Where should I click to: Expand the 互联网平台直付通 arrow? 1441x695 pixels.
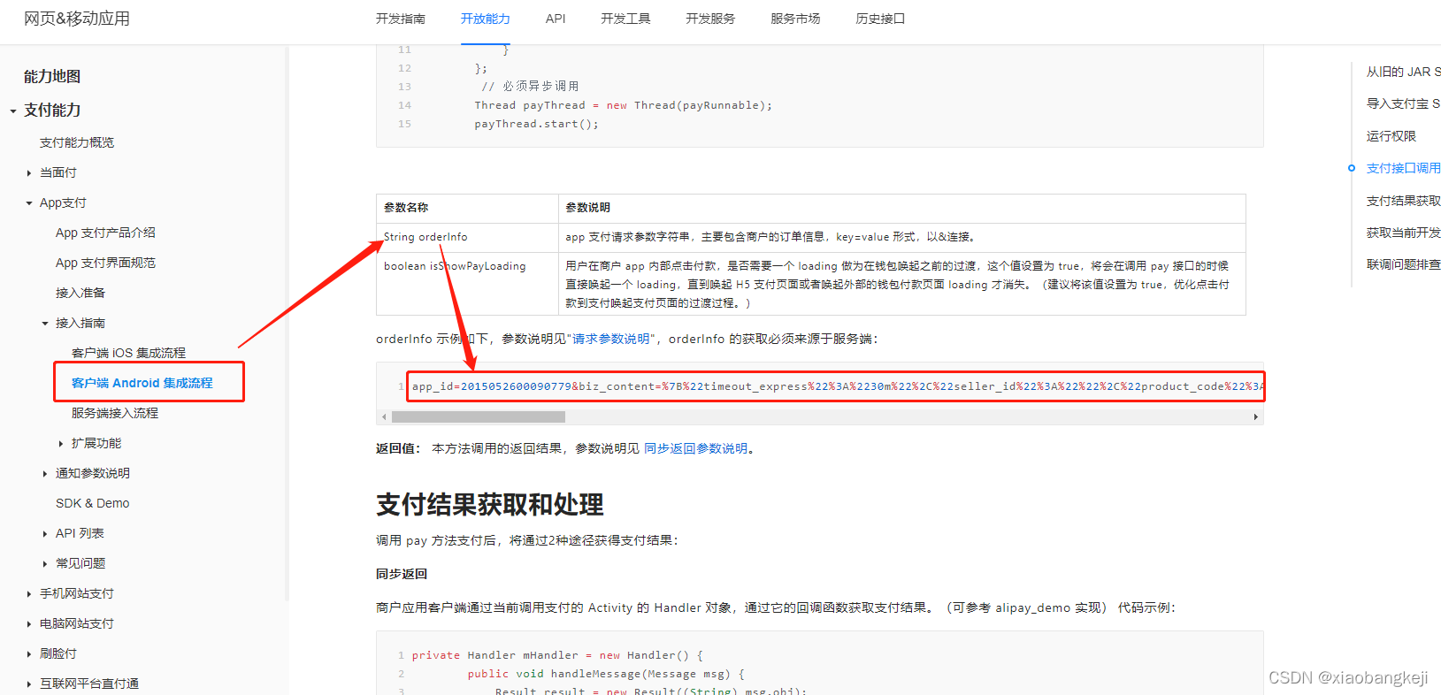coord(29,684)
